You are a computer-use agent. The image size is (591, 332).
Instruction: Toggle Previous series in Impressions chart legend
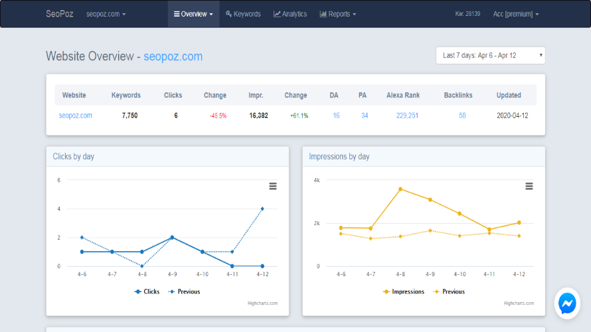(x=449, y=291)
